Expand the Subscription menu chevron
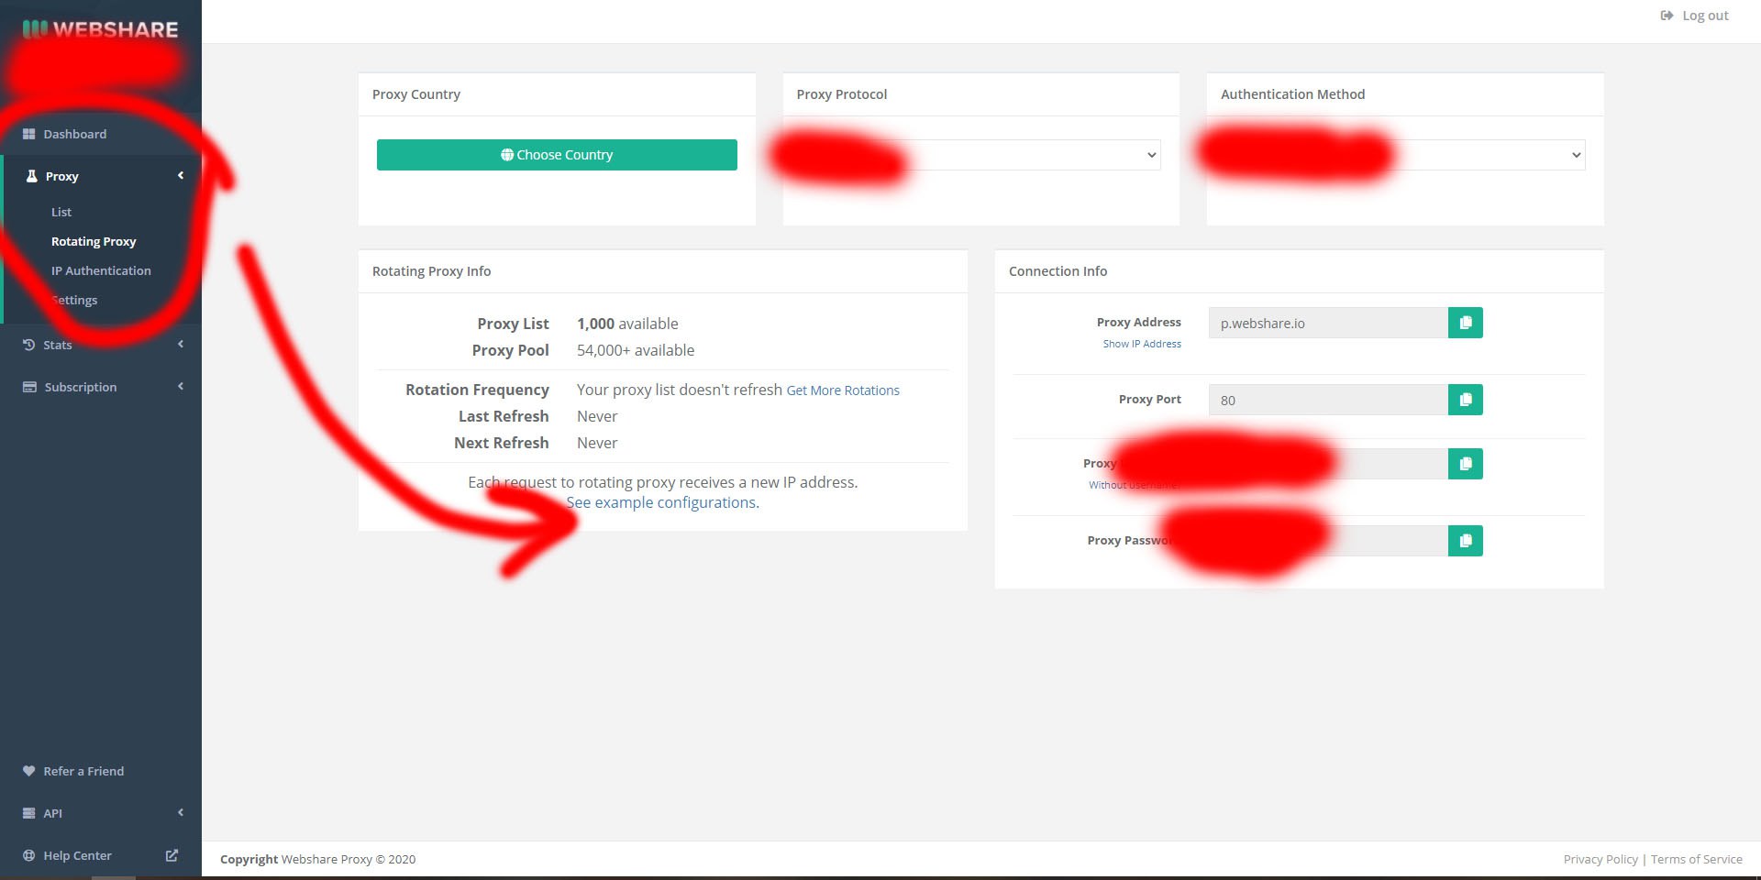 coord(181,386)
